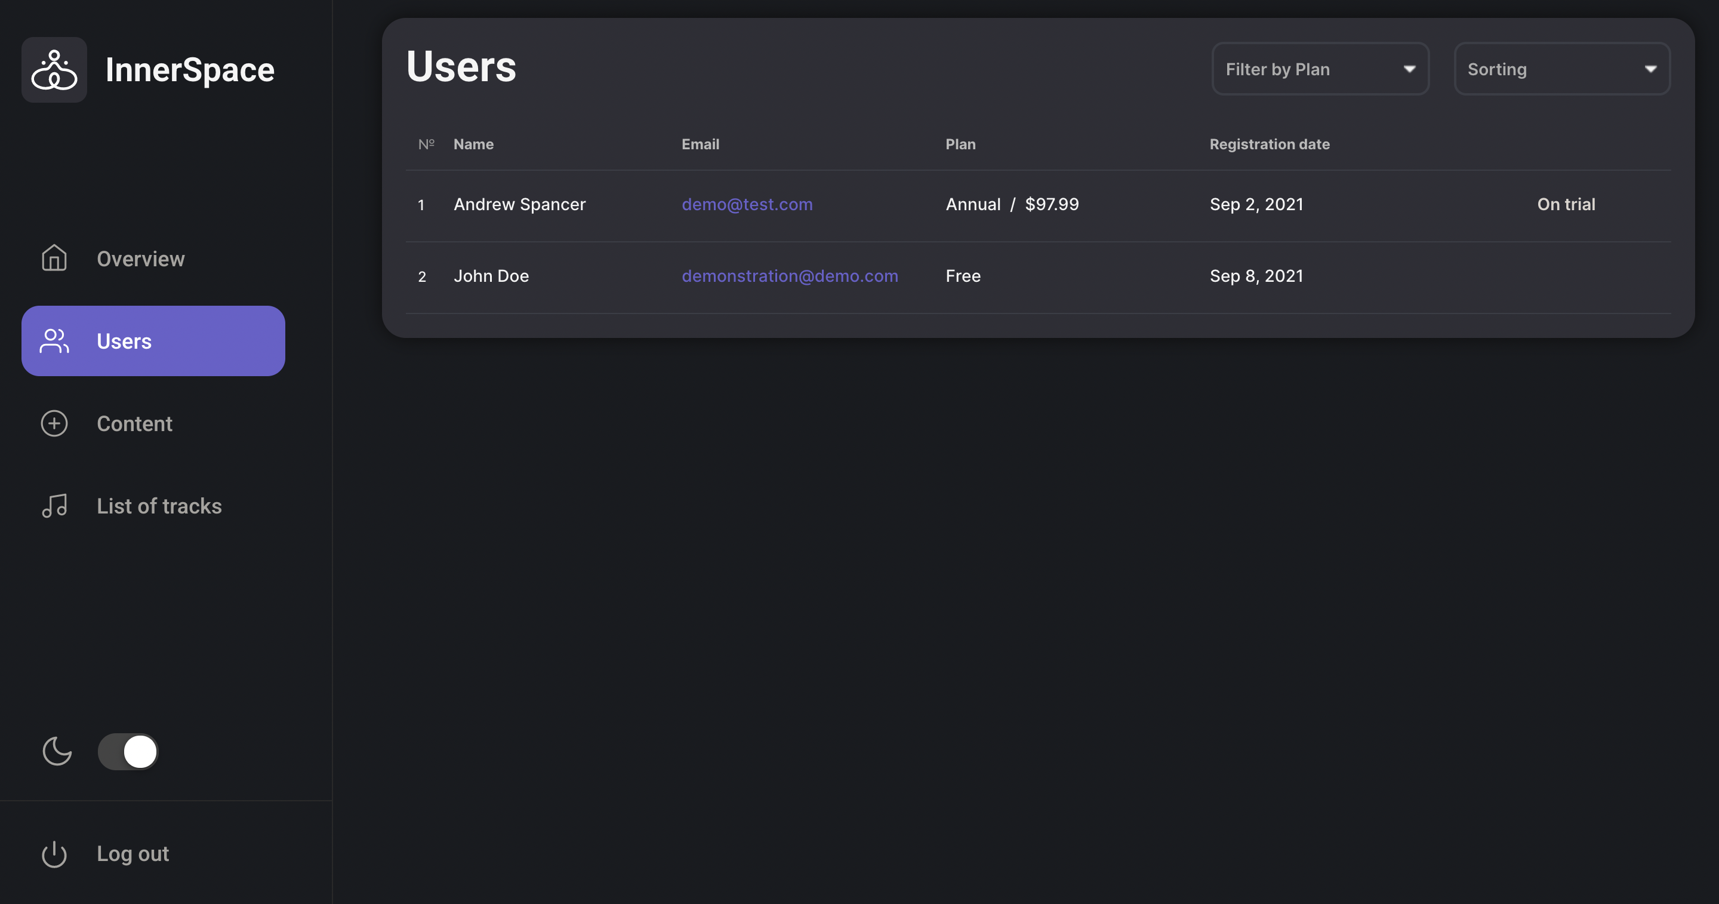This screenshot has height=904, width=1719.
Task: Expand the Sorting dropdown
Action: (1561, 69)
